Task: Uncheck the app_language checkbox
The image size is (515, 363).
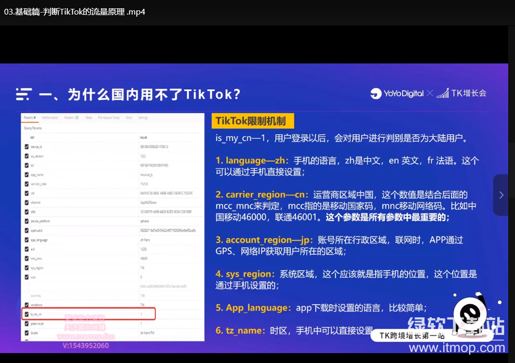Action: (27, 240)
